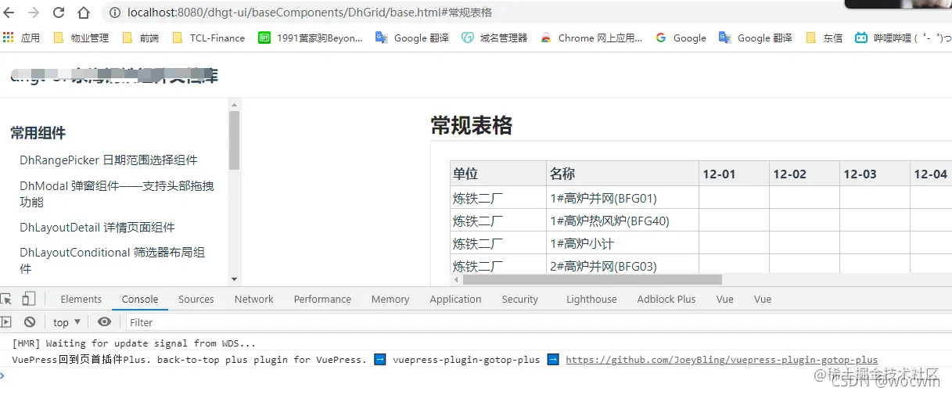Switch to the Lighthouse DevTools tab
The width and height of the screenshot is (952, 395).
click(591, 299)
